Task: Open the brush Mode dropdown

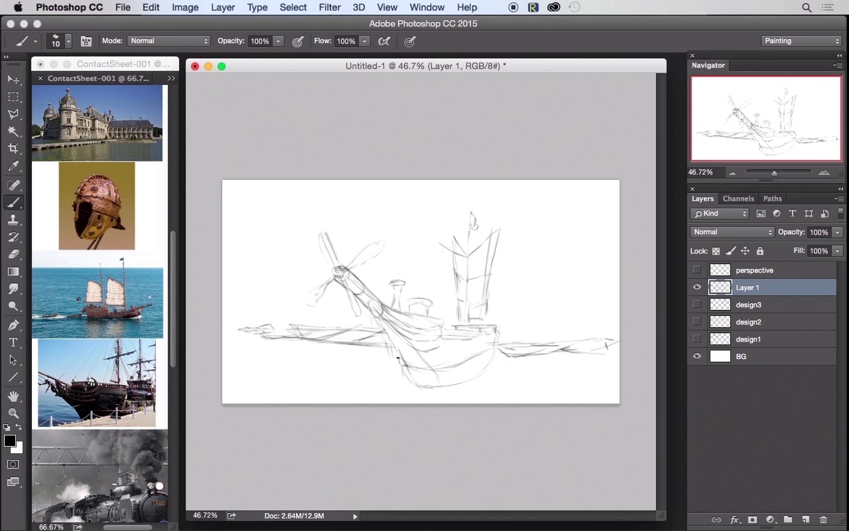Action: tap(169, 41)
